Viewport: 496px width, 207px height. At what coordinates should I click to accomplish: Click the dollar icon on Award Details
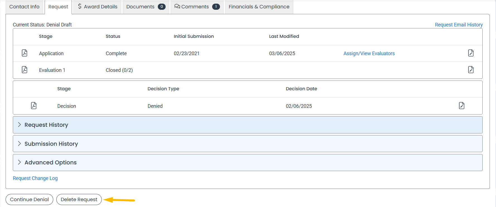tap(80, 6)
